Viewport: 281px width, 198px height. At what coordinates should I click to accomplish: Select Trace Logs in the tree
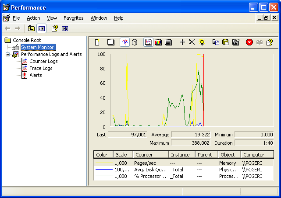[41, 68]
